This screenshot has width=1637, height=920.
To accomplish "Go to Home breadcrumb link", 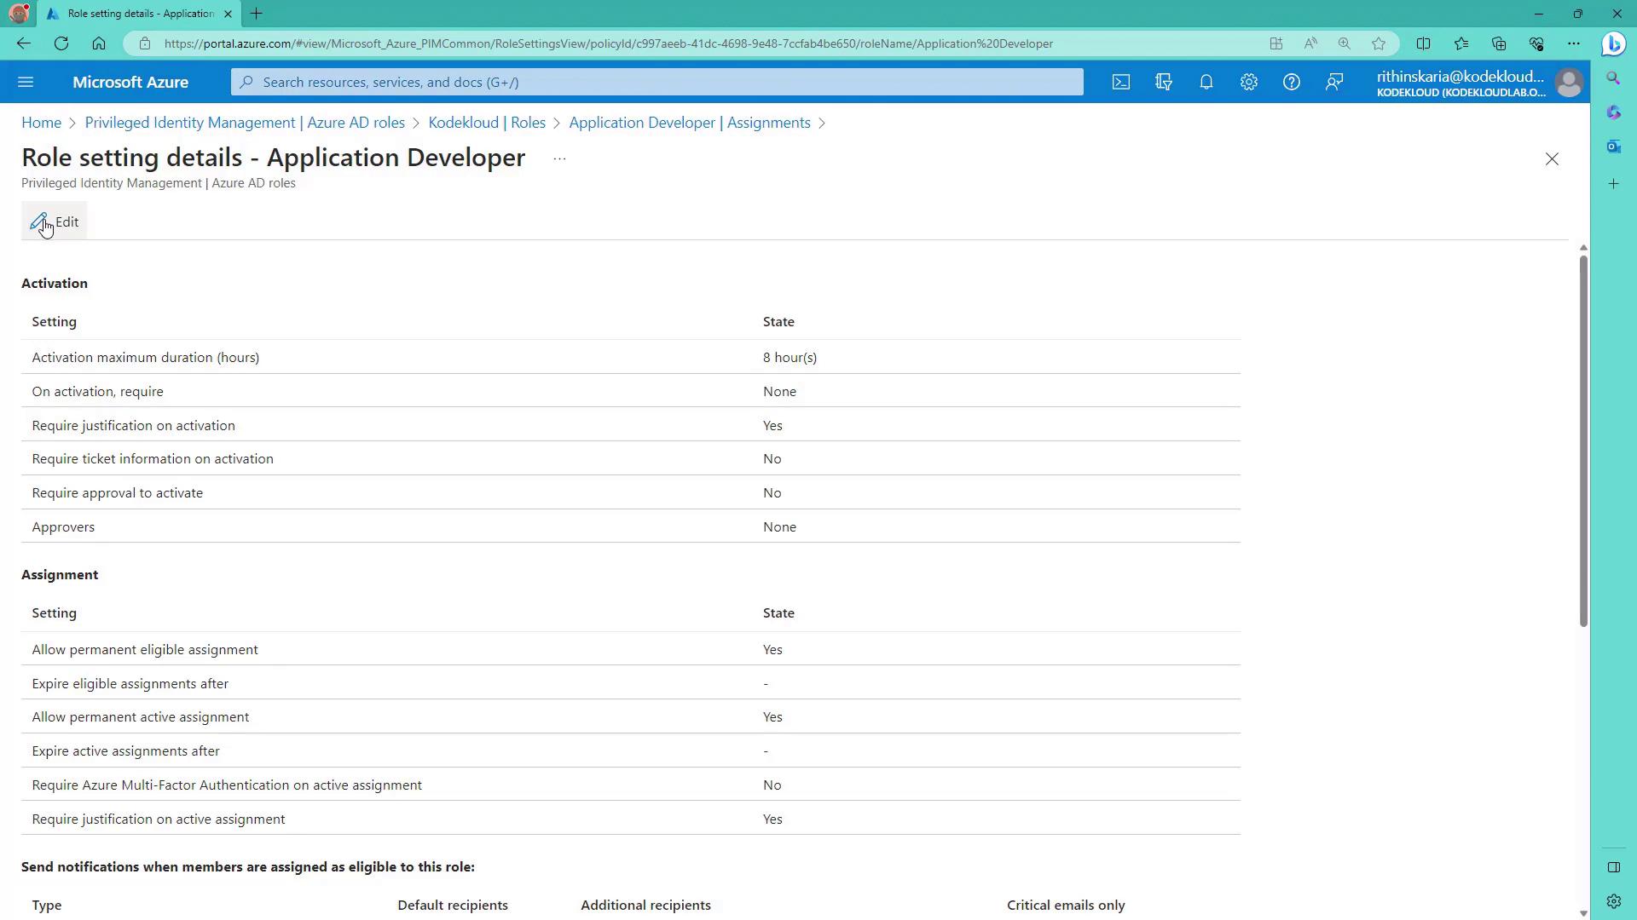I will (41, 123).
